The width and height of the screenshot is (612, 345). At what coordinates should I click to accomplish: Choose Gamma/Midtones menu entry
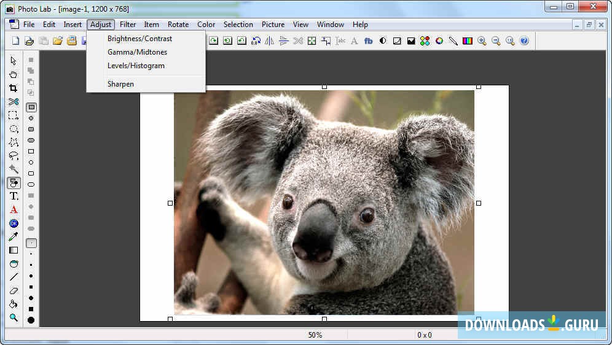coord(137,52)
